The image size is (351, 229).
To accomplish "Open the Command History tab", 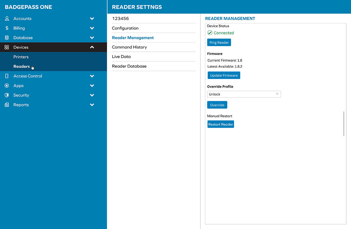I will click(x=129, y=47).
